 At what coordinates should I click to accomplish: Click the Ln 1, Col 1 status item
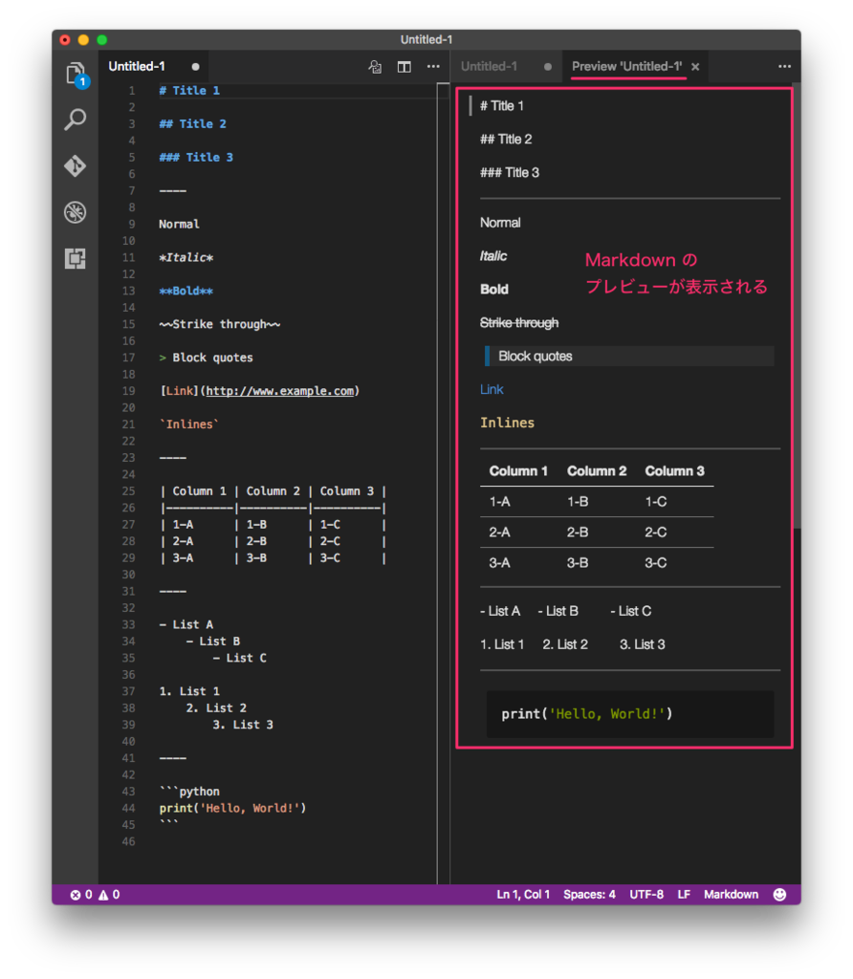point(523,895)
